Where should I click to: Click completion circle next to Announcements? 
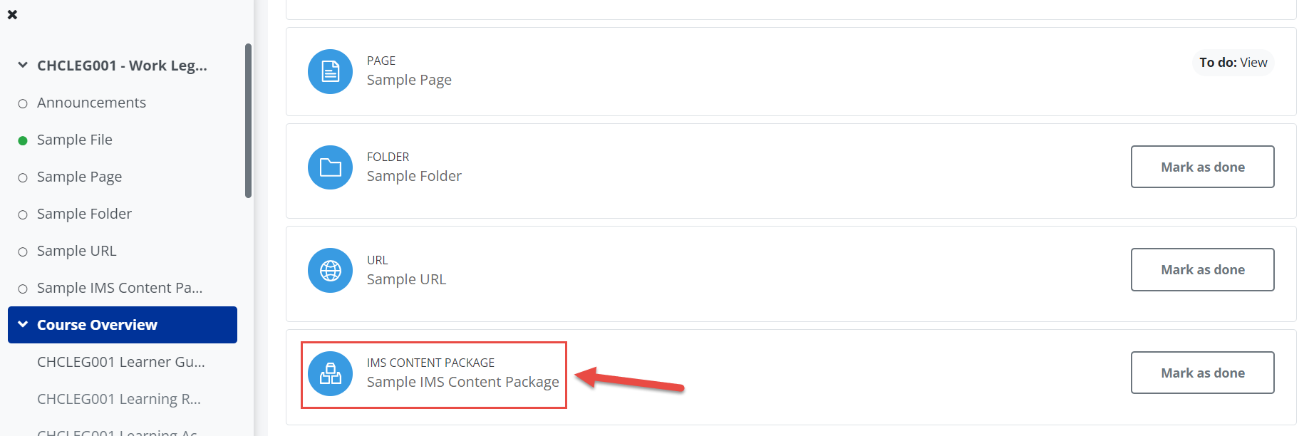(x=23, y=103)
